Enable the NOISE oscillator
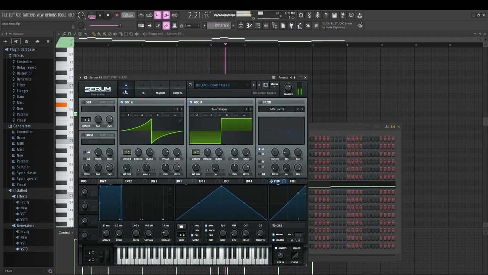 point(83,135)
